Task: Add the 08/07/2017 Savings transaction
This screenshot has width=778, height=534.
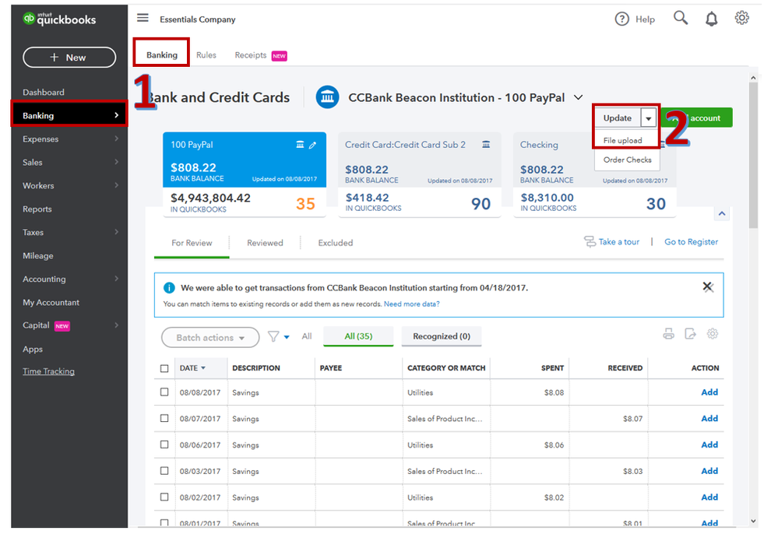Action: tap(709, 419)
